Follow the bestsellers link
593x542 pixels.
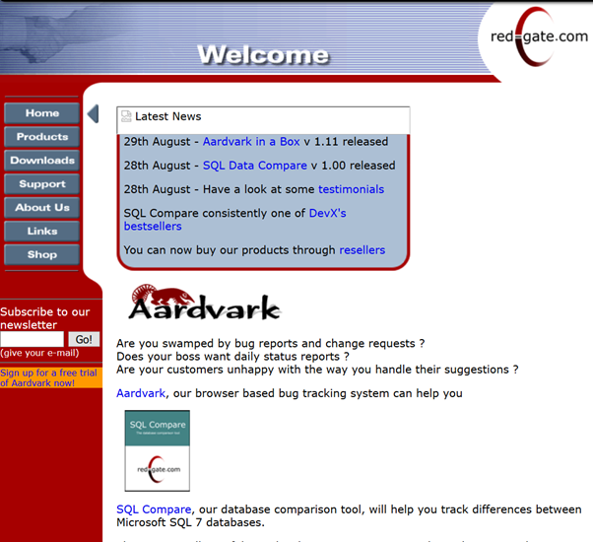153,227
